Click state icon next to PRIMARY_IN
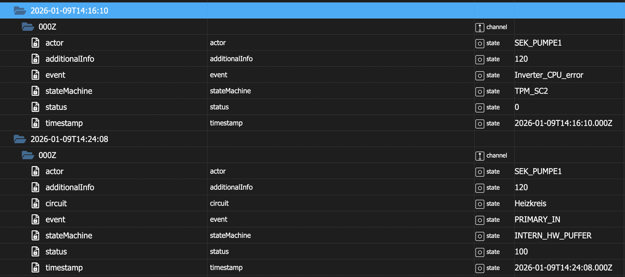 pyautogui.click(x=479, y=220)
